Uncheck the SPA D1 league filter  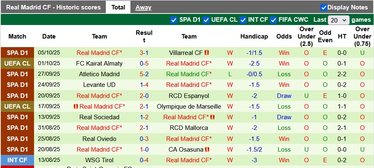(x=173, y=20)
